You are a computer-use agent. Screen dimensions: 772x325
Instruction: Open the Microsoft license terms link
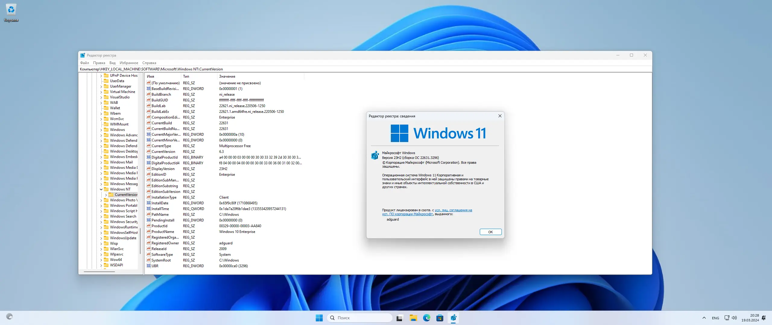point(453,210)
